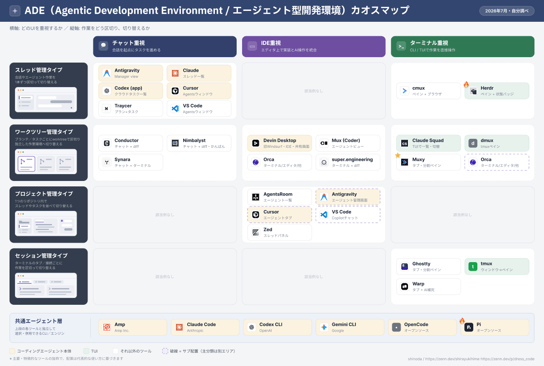Click the Antigravity icon in the エージェント管理画面 card
This screenshot has height=366, width=544.
coord(324,197)
